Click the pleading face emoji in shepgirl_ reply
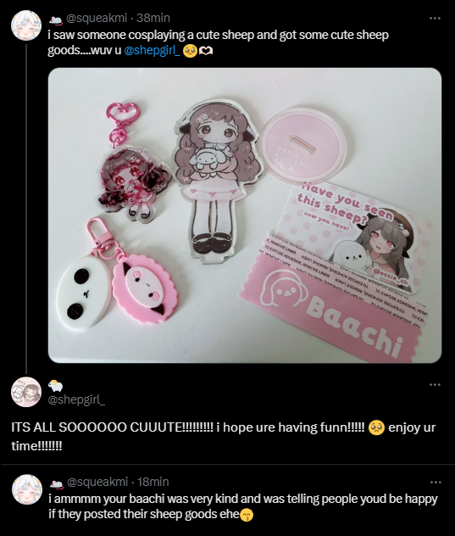Screen dimensions: 455x536 [x=376, y=428]
